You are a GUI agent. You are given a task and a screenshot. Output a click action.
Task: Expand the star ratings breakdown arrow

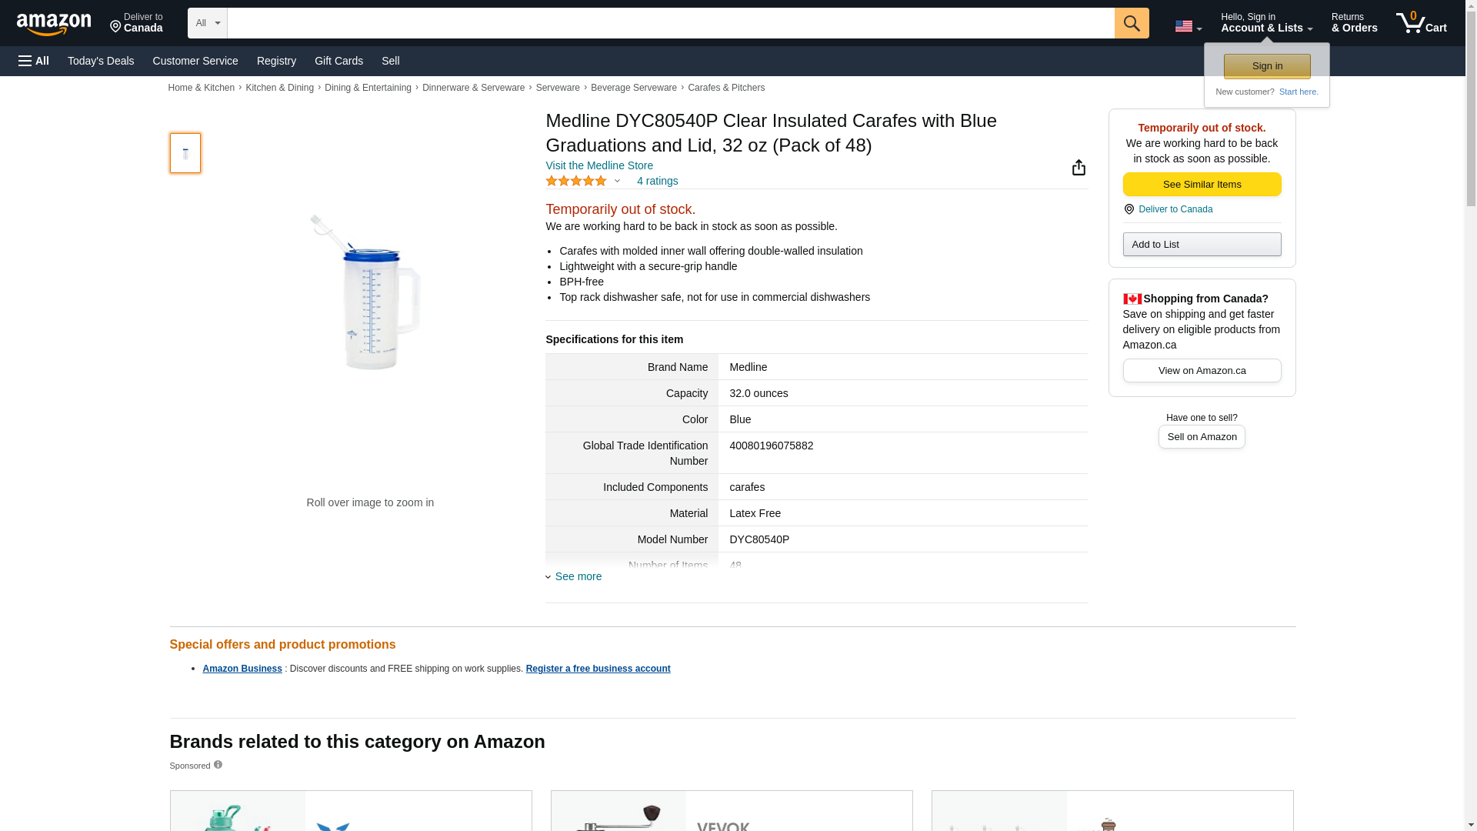(617, 182)
